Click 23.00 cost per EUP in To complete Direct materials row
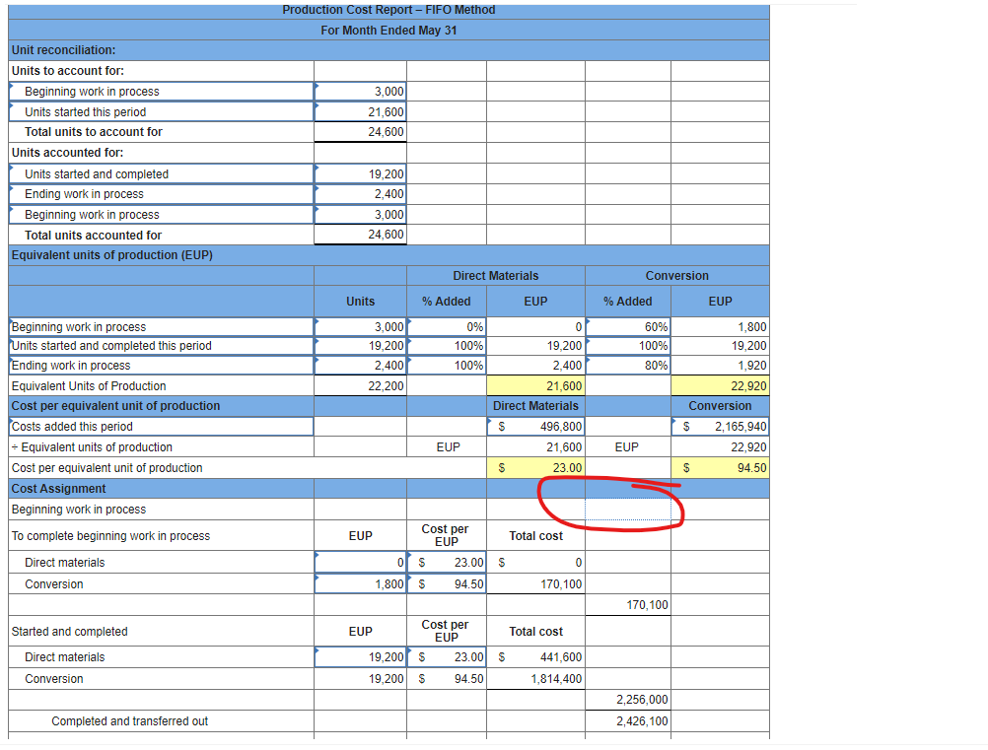 [447, 563]
